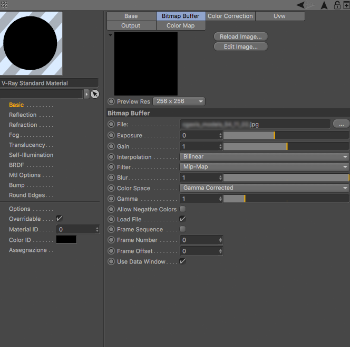Screen dimensions: 350x347
Task: Click the animation dot beside Gamma
Action: 111,199
